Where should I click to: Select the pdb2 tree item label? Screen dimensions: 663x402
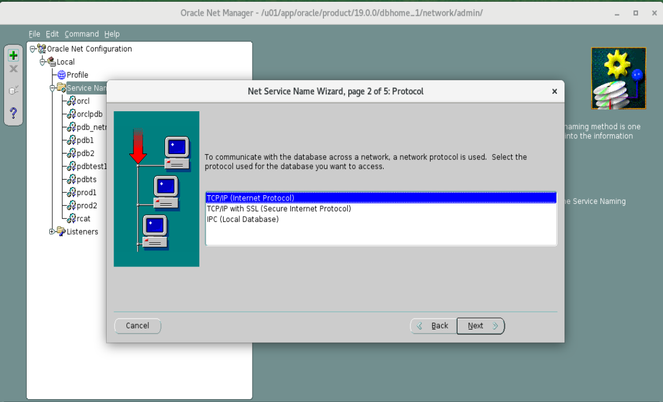[85, 154]
